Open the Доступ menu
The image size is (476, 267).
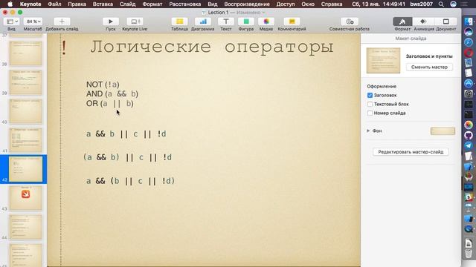pos(286,4)
